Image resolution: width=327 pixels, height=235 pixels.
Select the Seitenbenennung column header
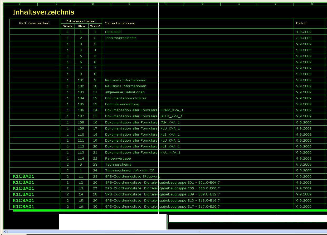click(120, 23)
